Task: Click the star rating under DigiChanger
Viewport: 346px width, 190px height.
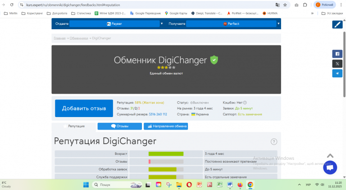Action: [166, 68]
